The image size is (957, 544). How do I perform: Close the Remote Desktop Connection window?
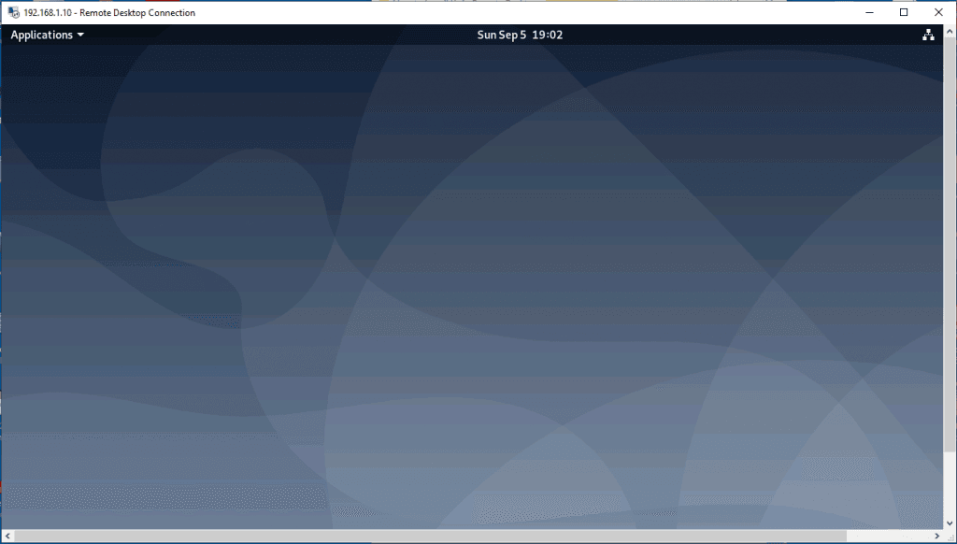(938, 13)
